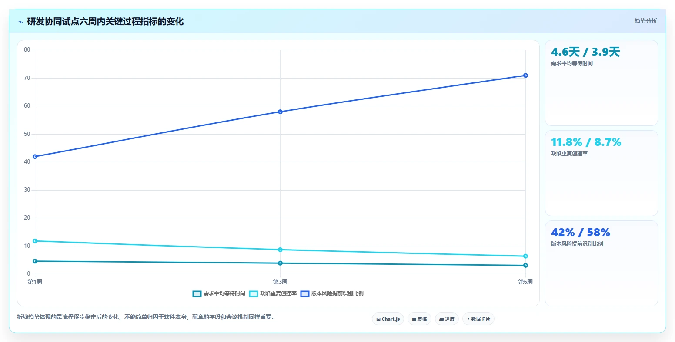The height and width of the screenshot is (342, 675).
Task: Click the 80 y-axis tick label
Action: tap(27, 50)
